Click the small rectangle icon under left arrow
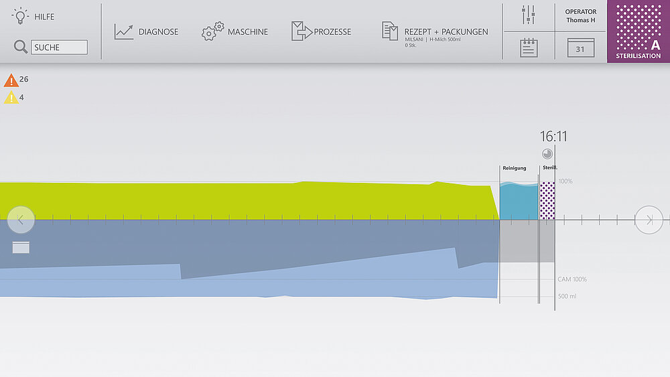 click(21, 247)
